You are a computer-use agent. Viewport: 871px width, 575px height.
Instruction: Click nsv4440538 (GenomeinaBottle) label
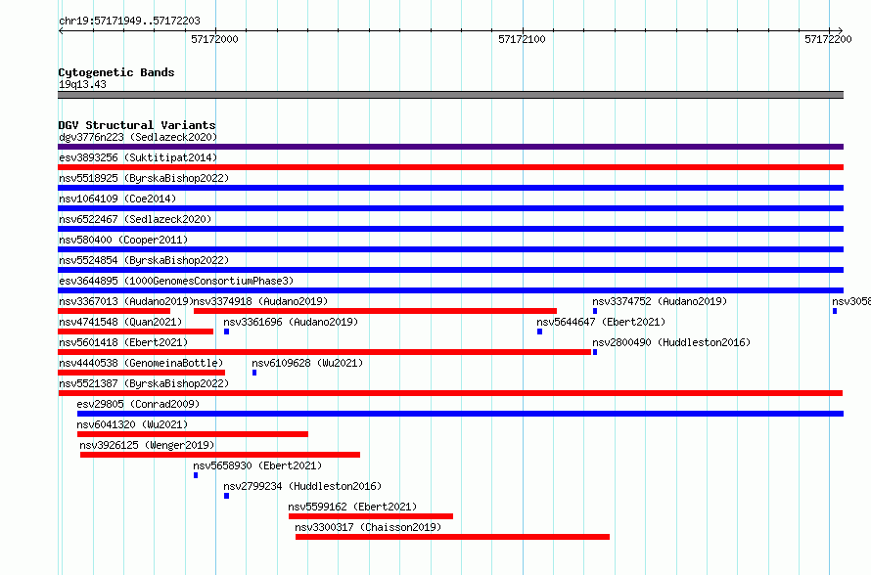(x=141, y=363)
